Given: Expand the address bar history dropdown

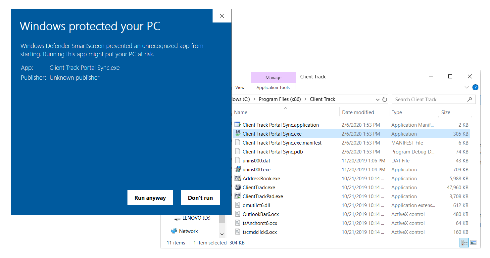Looking at the screenshot, I should point(378,100).
